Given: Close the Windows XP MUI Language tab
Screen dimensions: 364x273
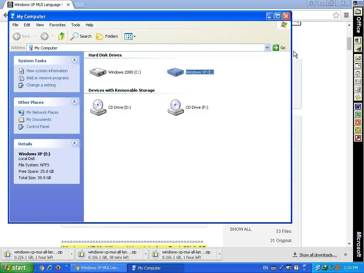Looking at the screenshot, I should click(x=68, y=5).
